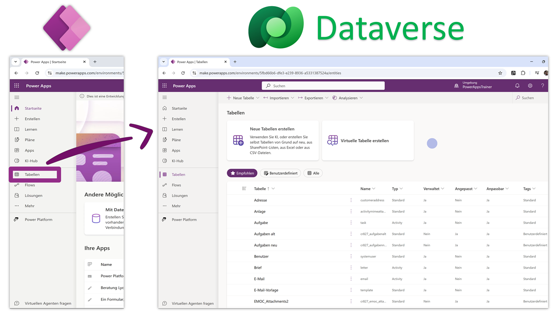Click the Virtuelle Tabelle erstellen card
The image size is (560, 315).
point(368,140)
